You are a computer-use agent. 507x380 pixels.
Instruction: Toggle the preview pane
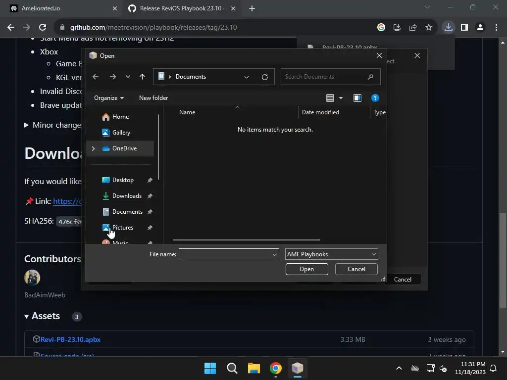[357, 98]
